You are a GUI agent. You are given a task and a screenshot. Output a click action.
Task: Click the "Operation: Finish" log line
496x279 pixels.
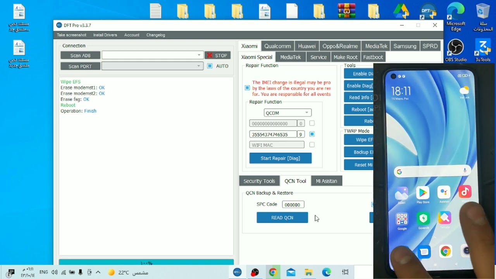(x=78, y=111)
